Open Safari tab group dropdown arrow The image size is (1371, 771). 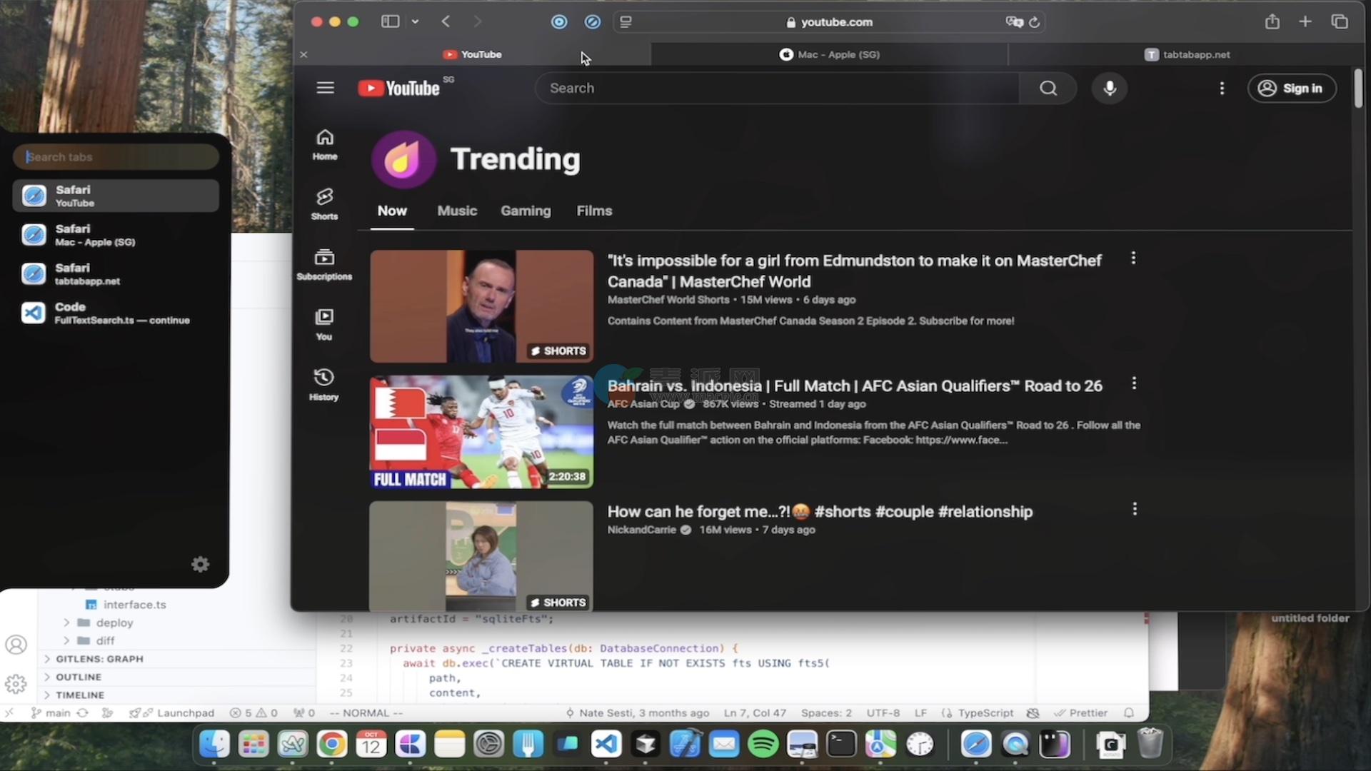(x=415, y=21)
